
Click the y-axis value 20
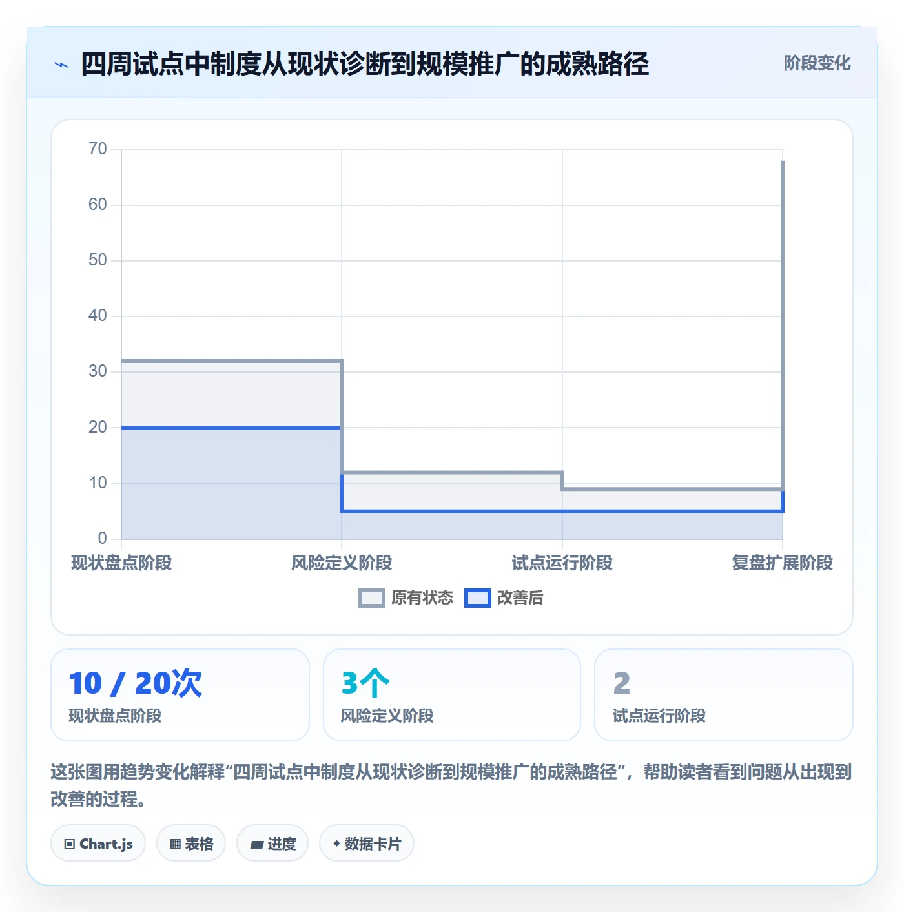point(98,428)
